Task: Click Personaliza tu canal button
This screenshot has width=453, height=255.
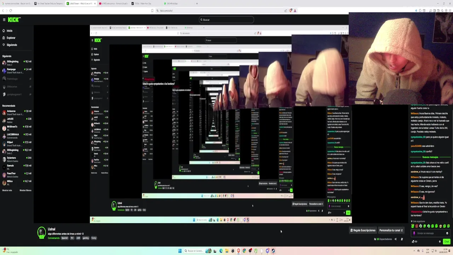Action: pos(391,230)
